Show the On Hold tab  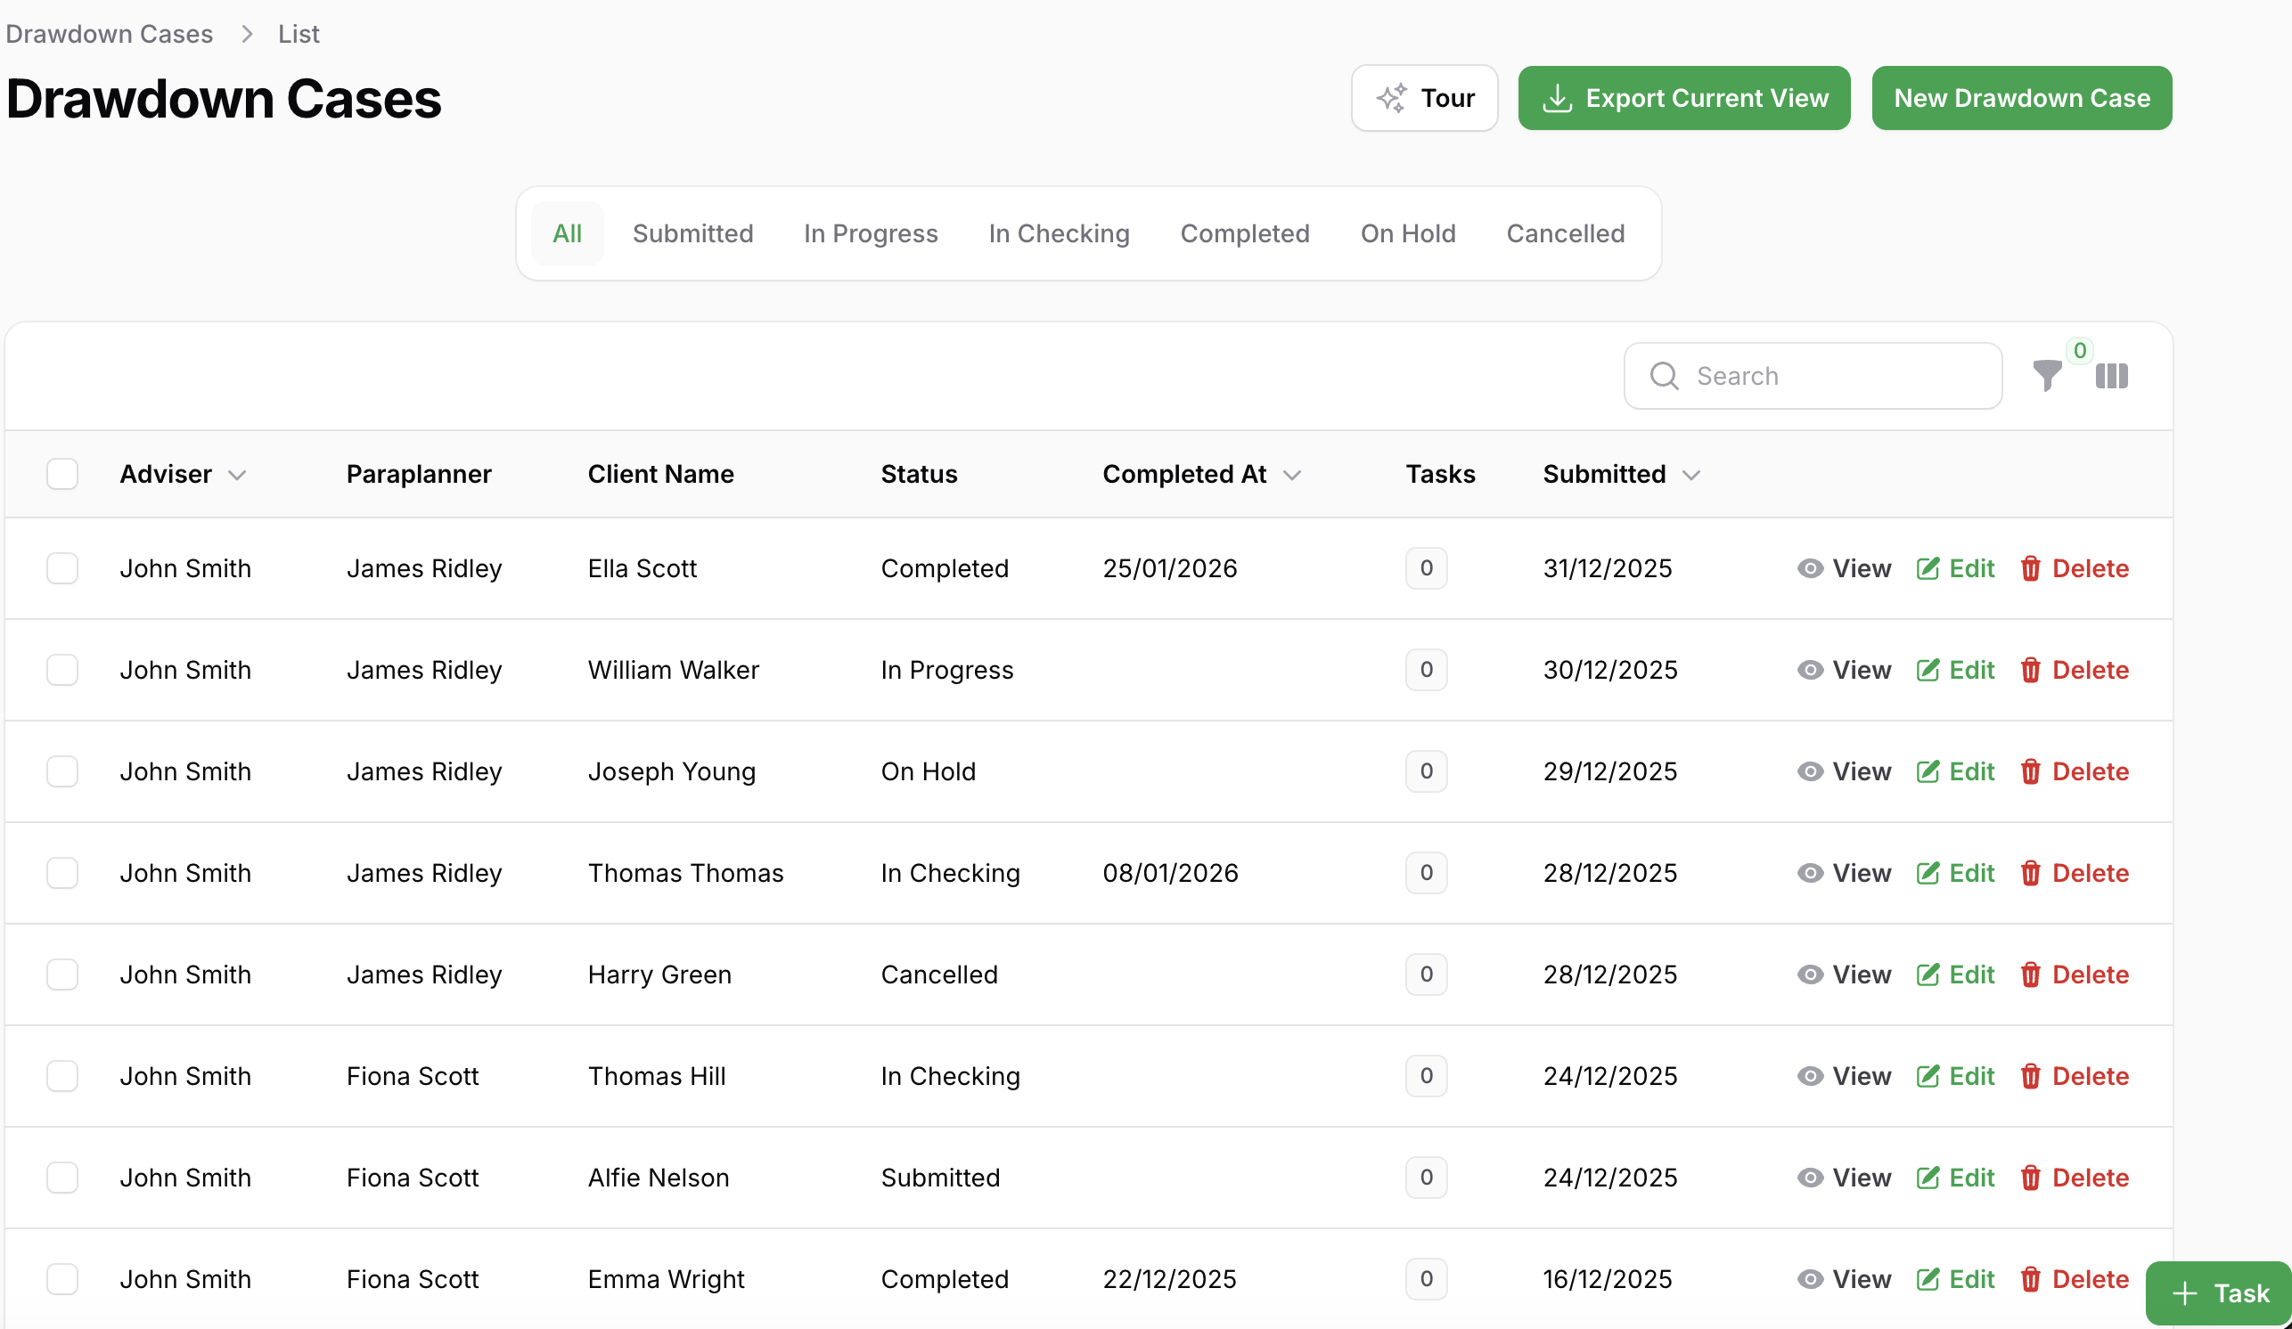pos(1408,233)
